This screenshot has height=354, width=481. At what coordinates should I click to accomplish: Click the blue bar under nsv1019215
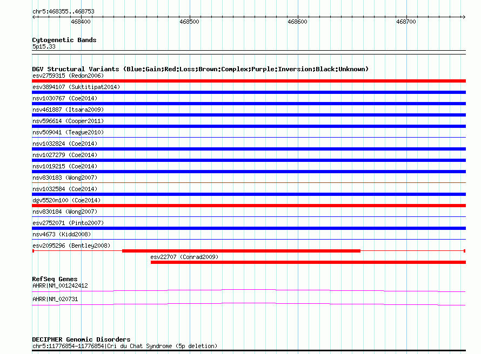249,172
